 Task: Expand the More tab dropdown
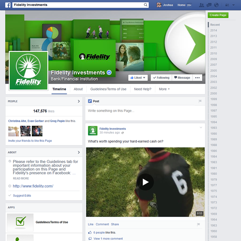coord(164,89)
